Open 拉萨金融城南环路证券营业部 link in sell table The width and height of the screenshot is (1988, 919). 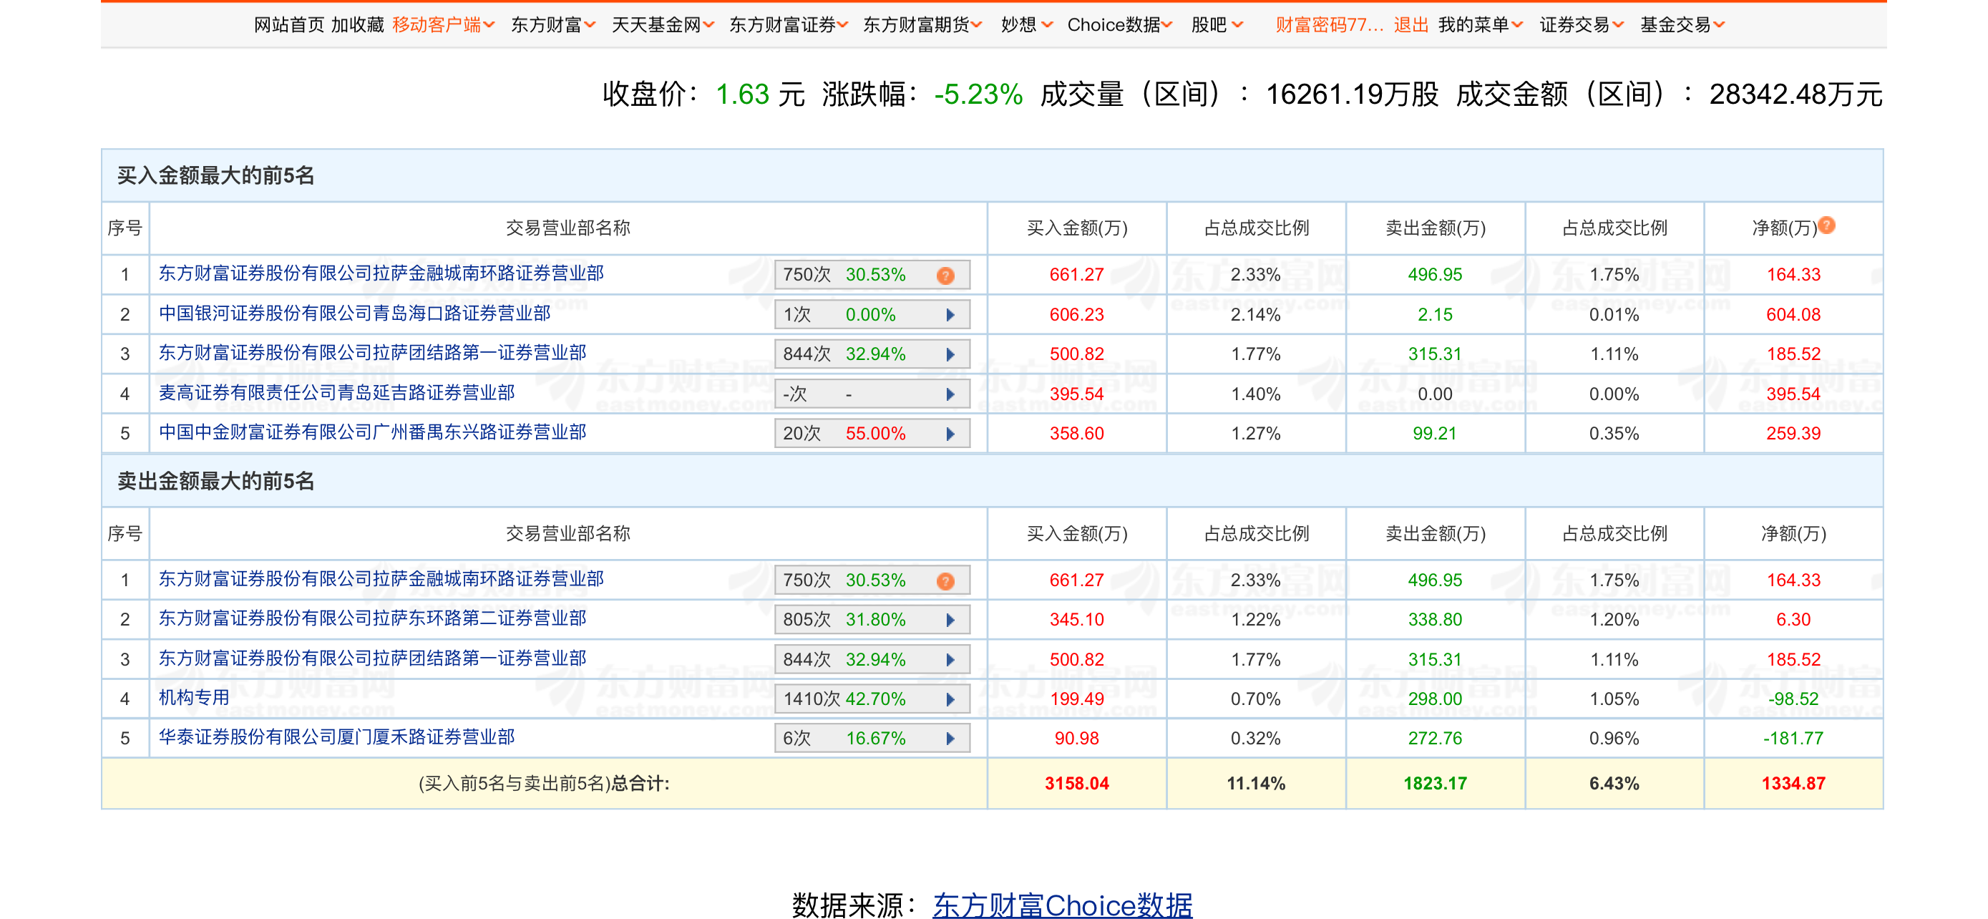tap(381, 579)
